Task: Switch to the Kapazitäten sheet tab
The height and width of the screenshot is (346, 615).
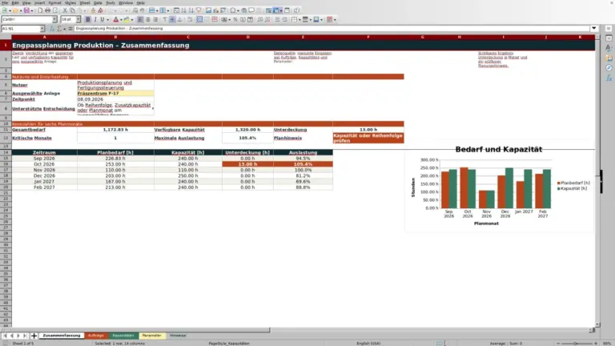Action: click(x=123, y=336)
